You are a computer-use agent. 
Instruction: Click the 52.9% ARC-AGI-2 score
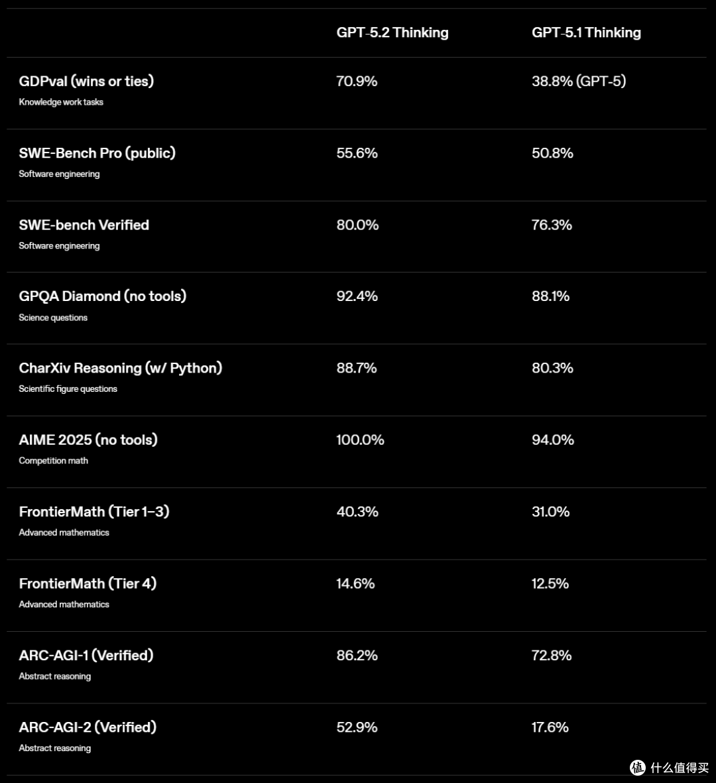pyautogui.click(x=357, y=727)
